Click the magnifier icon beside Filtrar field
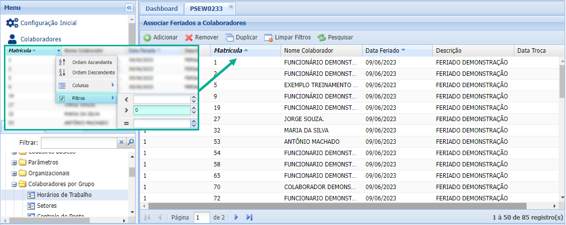The image size is (566, 225). pos(131,142)
